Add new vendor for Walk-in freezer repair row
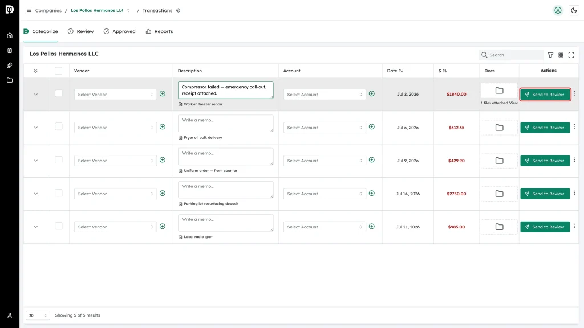 coord(163,94)
